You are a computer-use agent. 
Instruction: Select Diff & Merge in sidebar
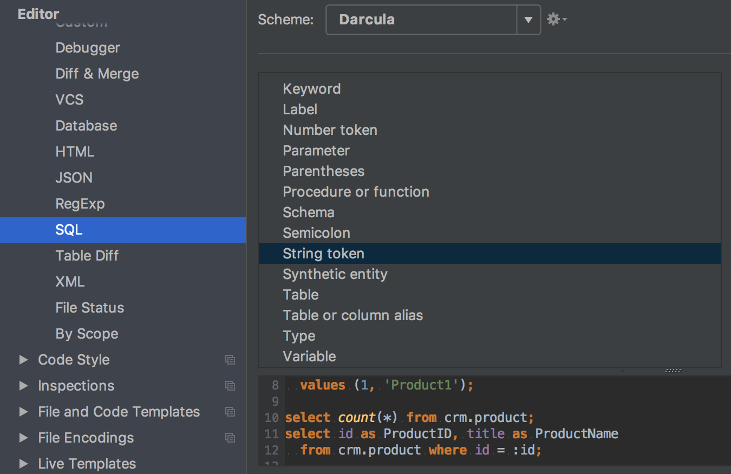(97, 74)
